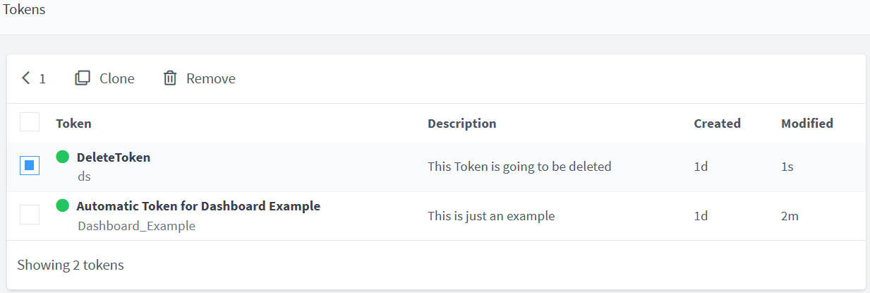Click the Clone duplicate icon
This screenshot has height=293, width=870.
pos(83,78)
